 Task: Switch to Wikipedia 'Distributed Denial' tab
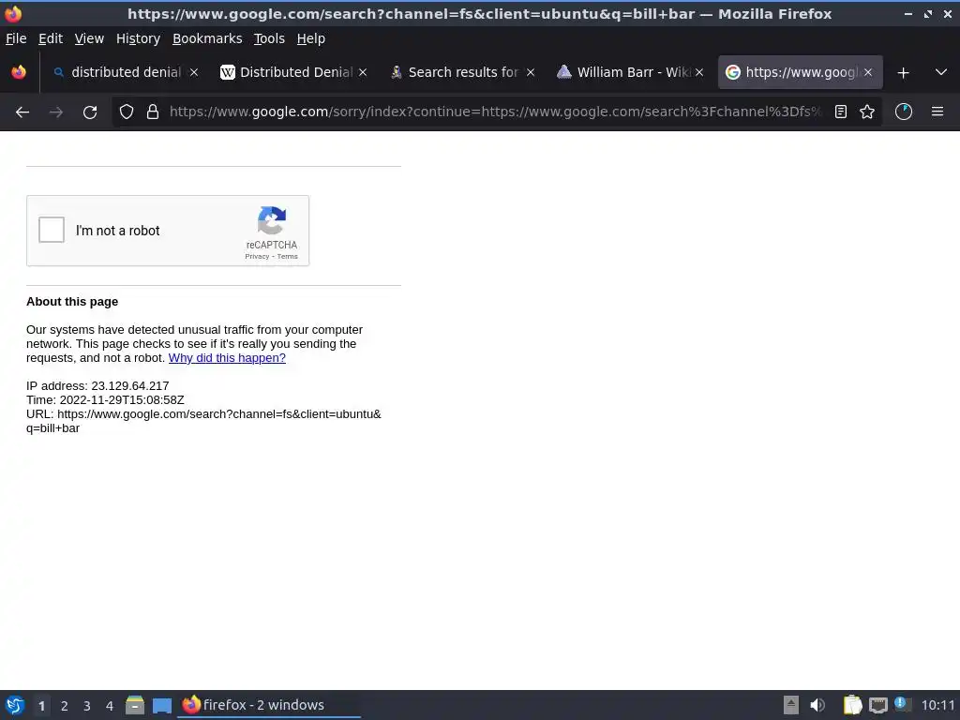click(x=293, y=72)
